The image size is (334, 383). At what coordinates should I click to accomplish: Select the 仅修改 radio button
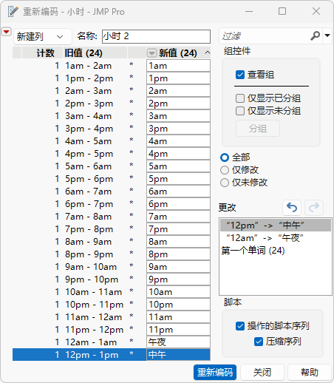tap(225, 170)
